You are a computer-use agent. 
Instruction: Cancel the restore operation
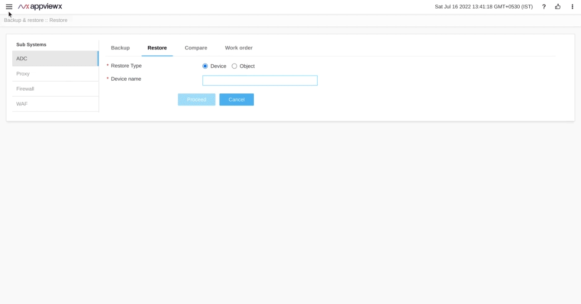point(236,99)
